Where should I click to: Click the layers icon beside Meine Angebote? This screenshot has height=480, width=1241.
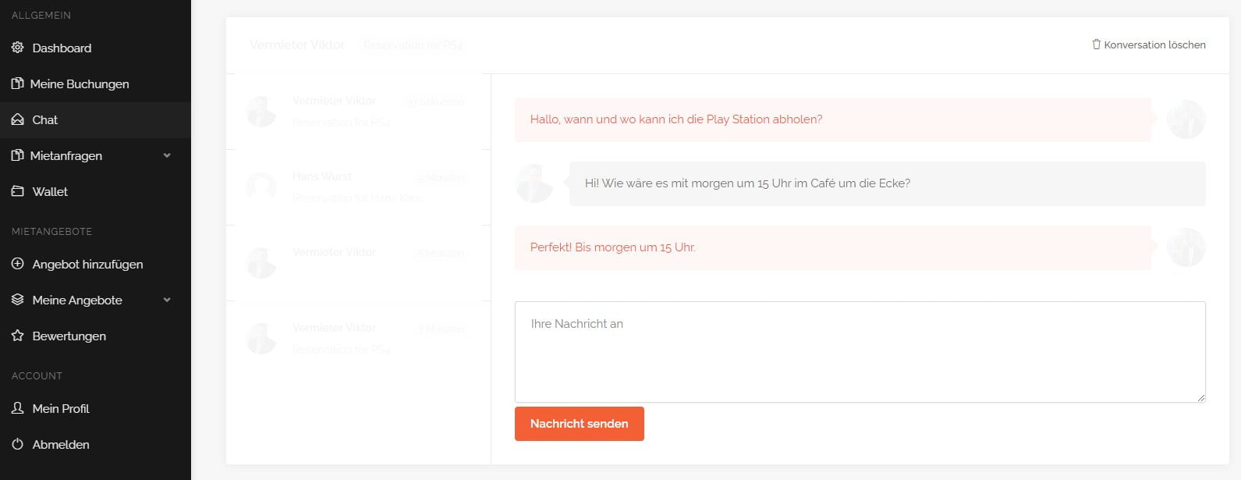point(18,300)
